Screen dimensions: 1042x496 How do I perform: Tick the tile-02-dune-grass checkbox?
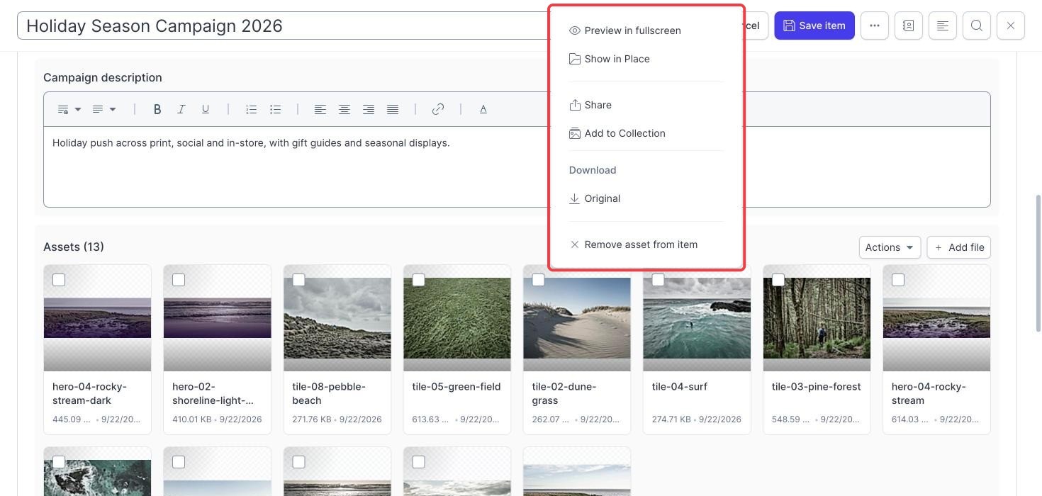coord(539,280)
